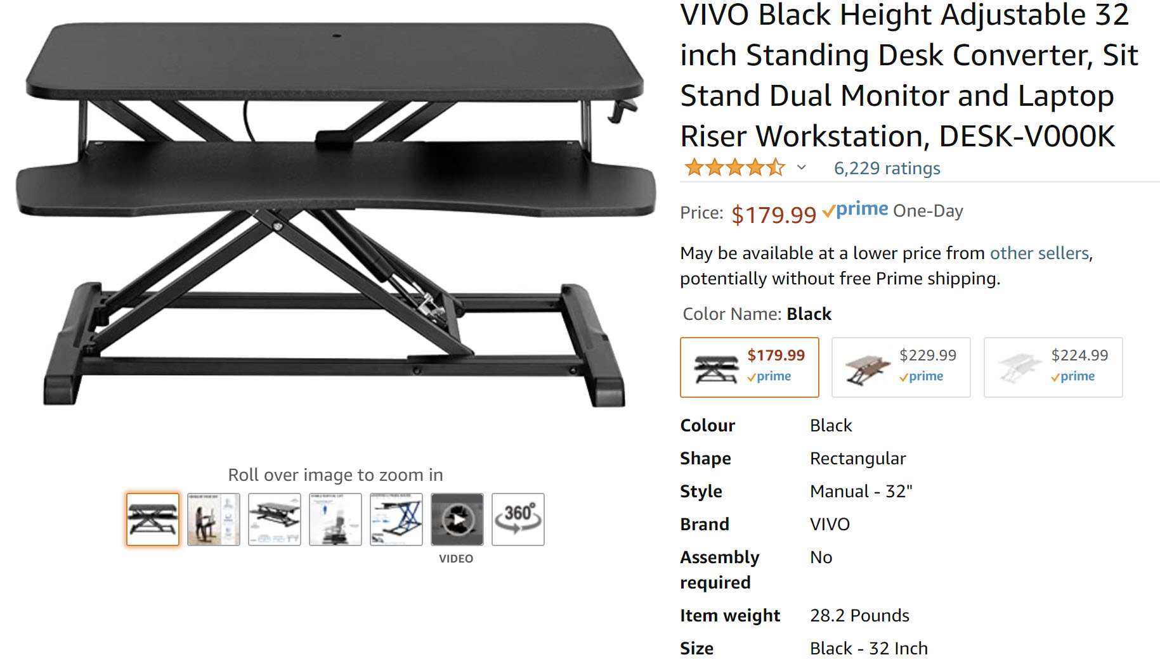Play the product video thumbnail
The width and height of the screenshot is (1160, 662).
(457, 519)
